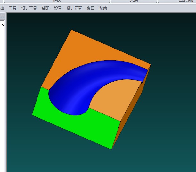The height and width of the screenshot is (172, 196).
Task: Open the 设计工具 menu
Action: point(29,8)
